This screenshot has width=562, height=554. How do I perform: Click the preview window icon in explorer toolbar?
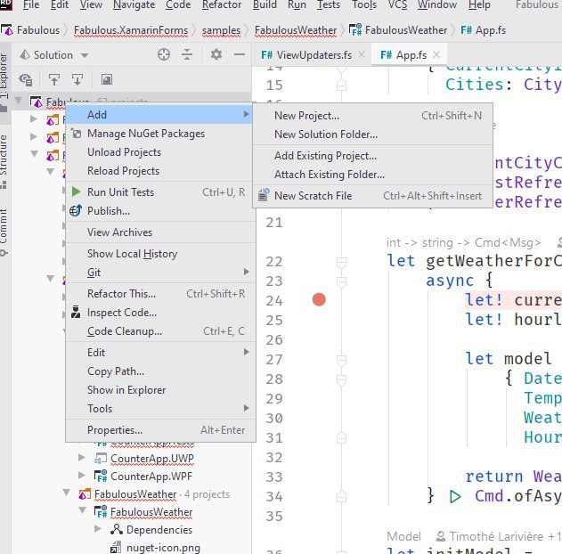107,79
